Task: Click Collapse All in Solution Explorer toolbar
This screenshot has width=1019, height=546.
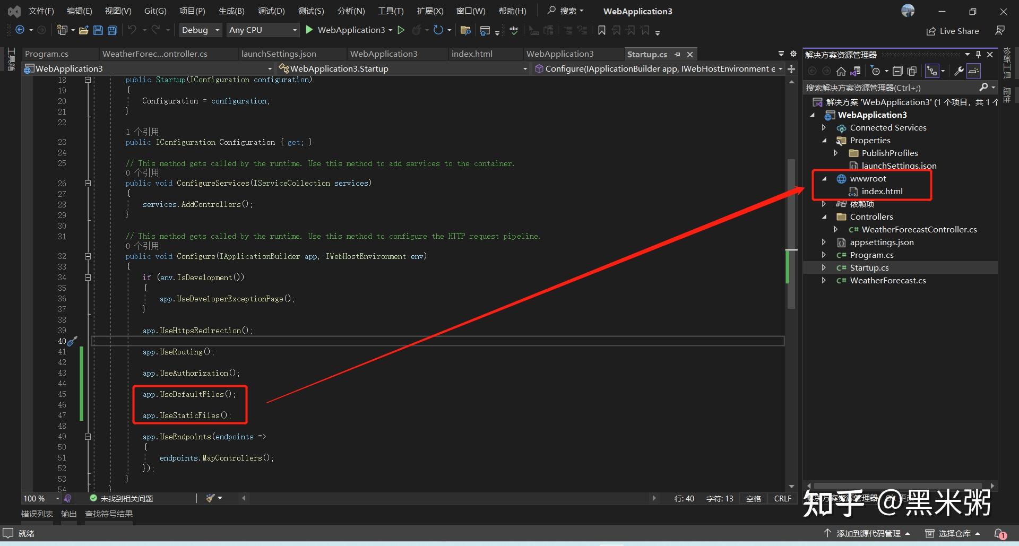Action: [897, 71]
